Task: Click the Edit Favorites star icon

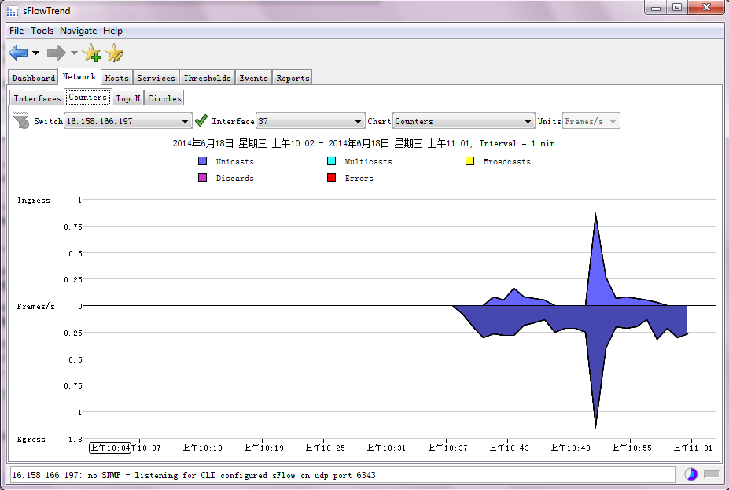Action: 114,53
